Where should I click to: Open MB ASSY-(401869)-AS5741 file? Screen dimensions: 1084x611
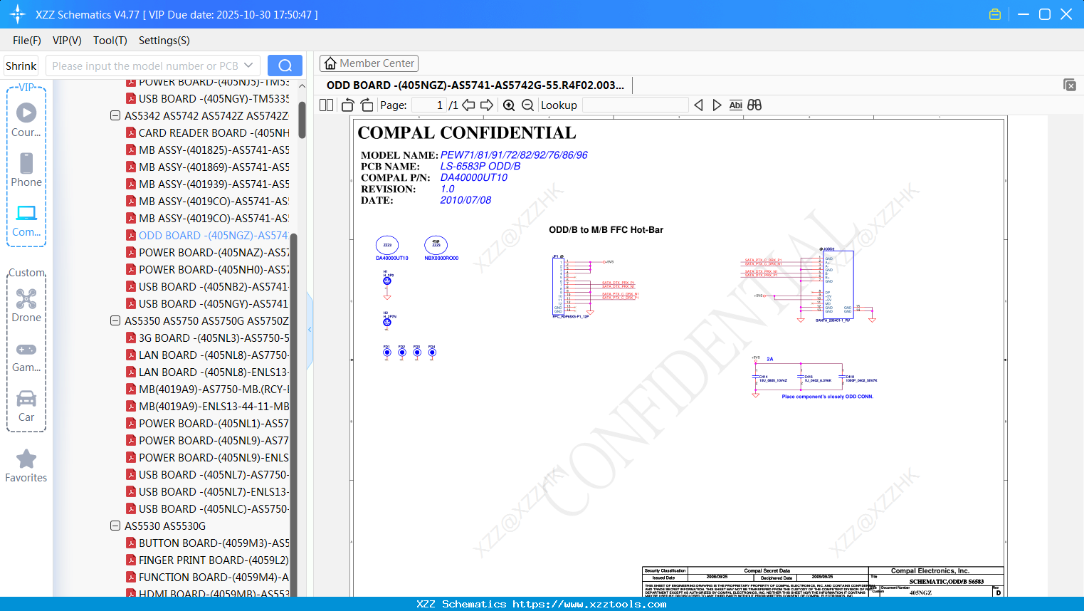[x=208, y=167]
